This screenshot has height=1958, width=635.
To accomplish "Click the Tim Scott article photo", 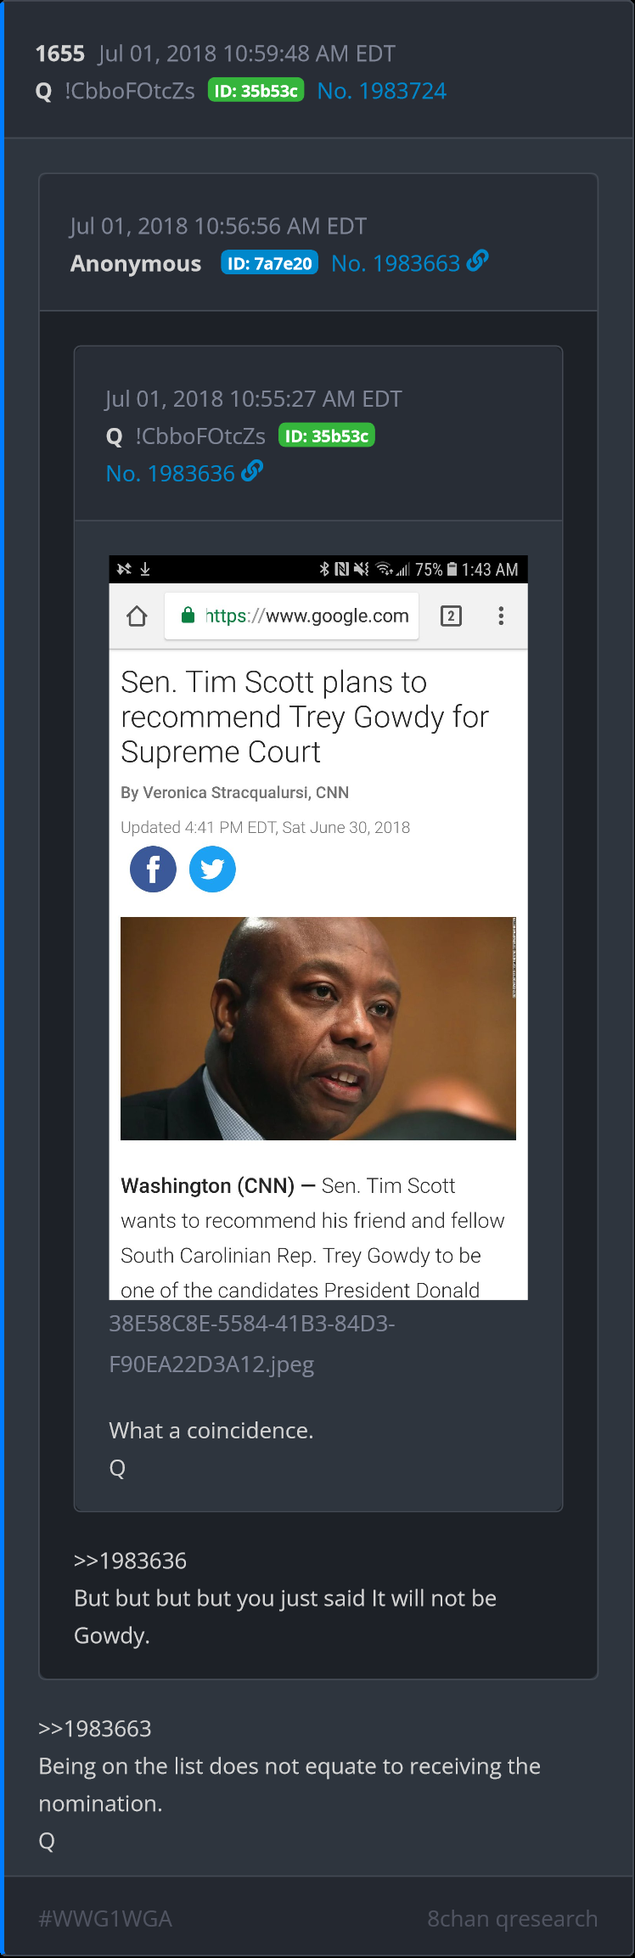I will (x=317, y=1027).
